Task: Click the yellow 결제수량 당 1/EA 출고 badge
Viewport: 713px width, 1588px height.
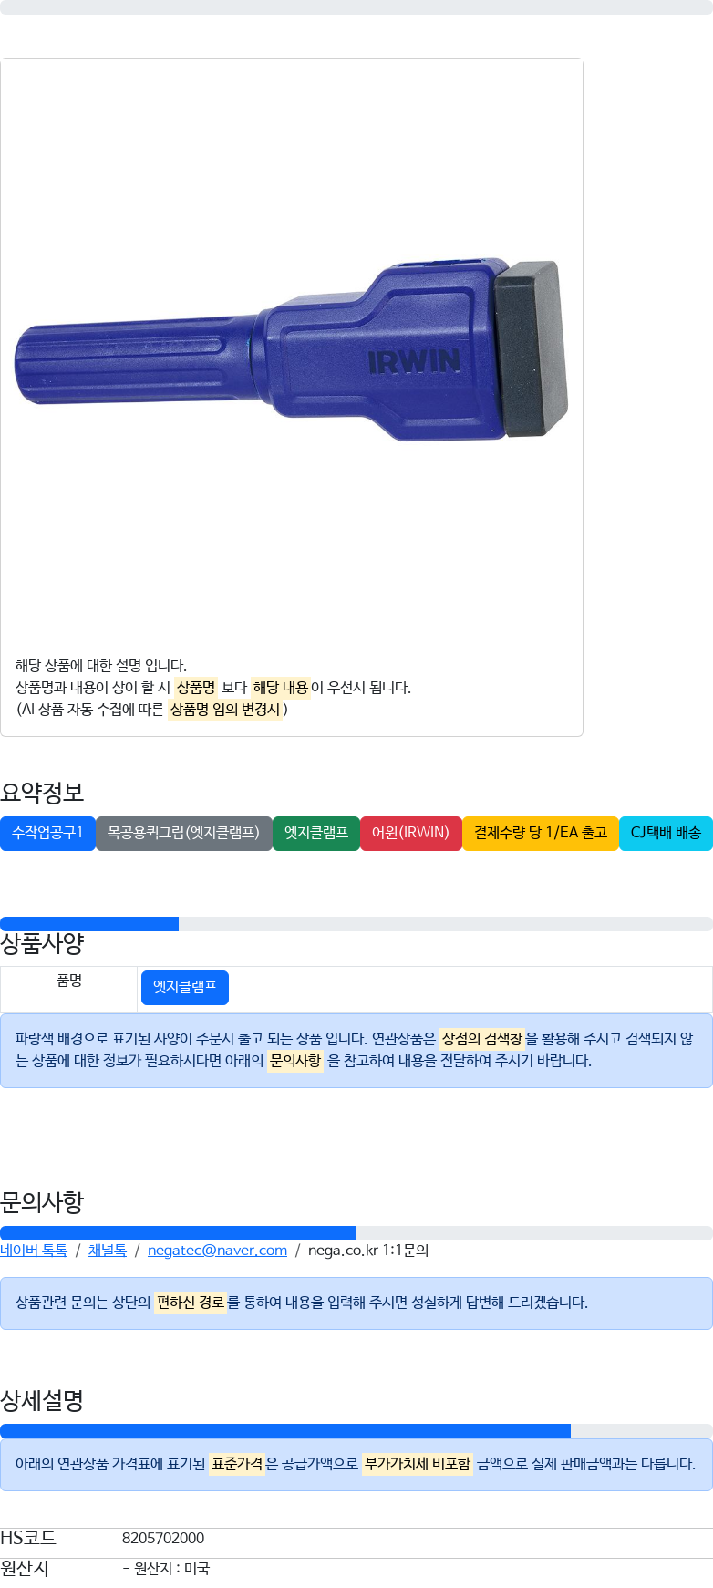Action: pos(541,833)
